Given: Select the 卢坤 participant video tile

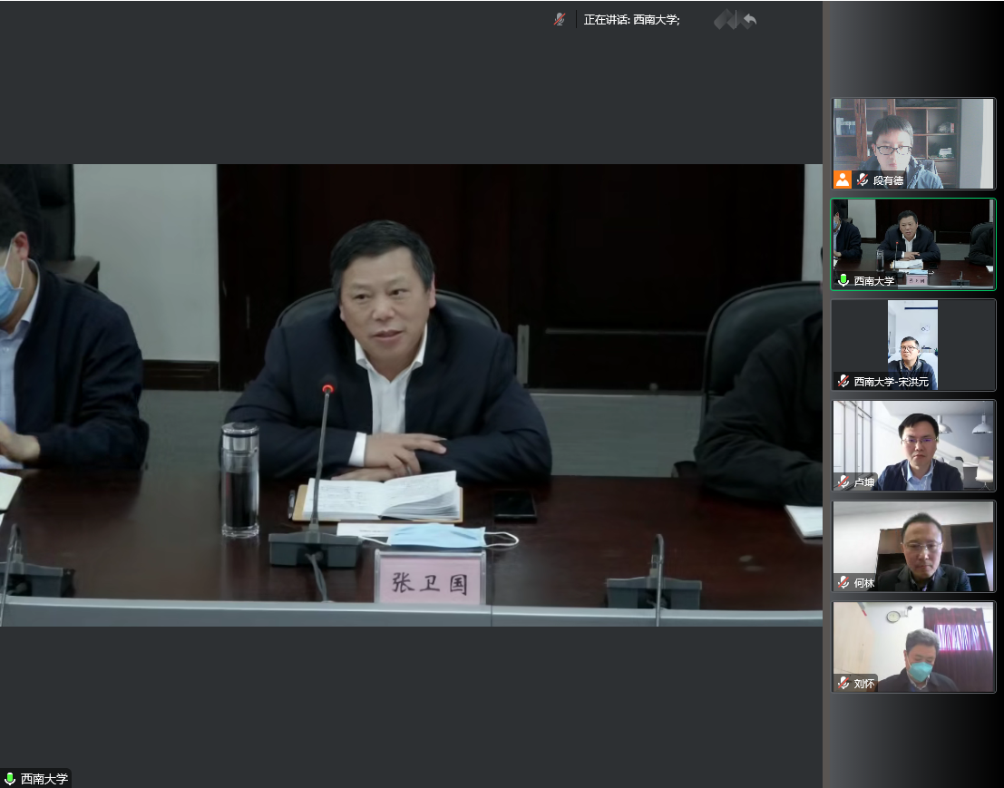Looking at the screenshot, I should tap(913, 443).
